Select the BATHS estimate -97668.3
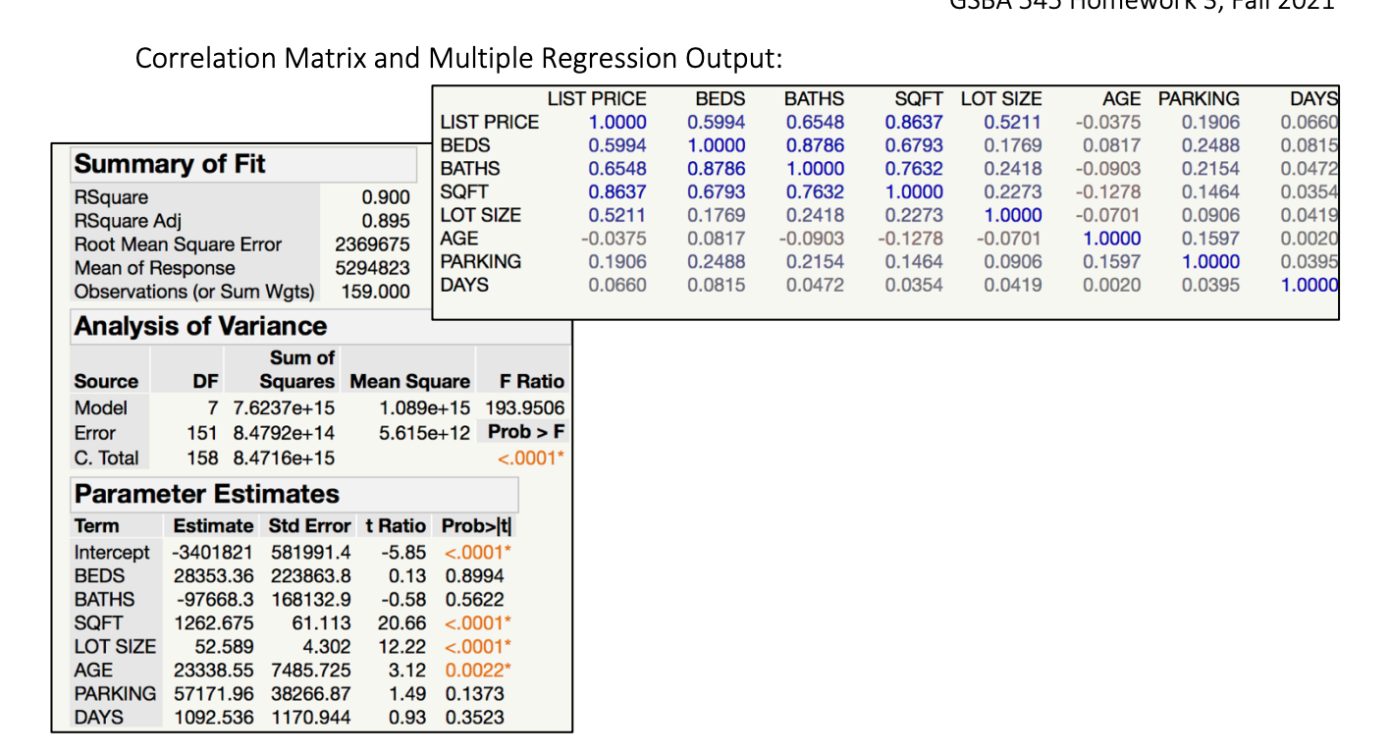 [x=213, y=599]
